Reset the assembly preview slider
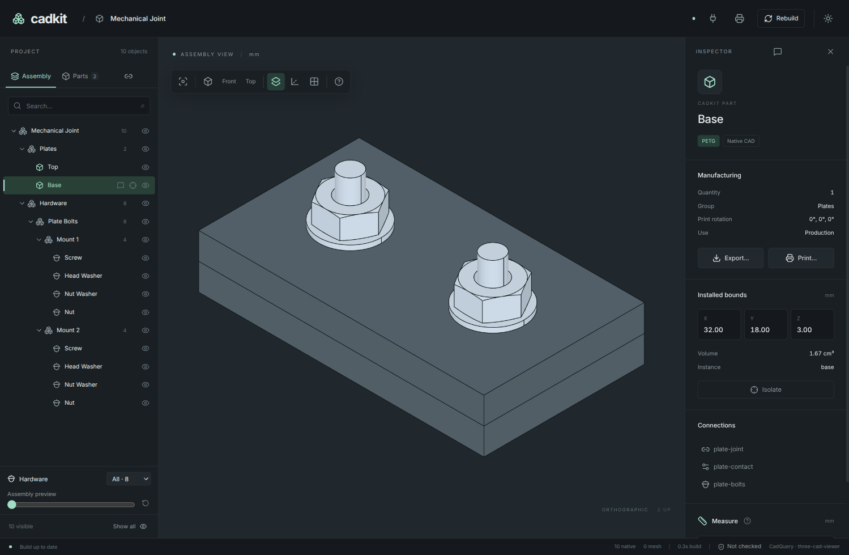This screenshot has height=555, width=849. click(146, 503)
